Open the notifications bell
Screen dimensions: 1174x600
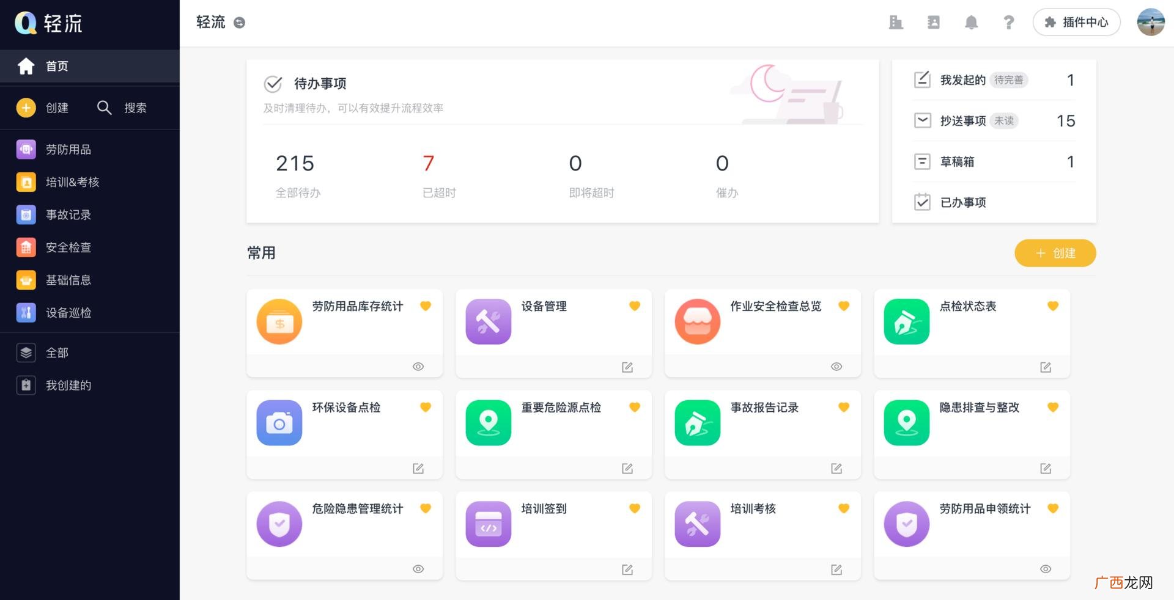pos(971,23)
